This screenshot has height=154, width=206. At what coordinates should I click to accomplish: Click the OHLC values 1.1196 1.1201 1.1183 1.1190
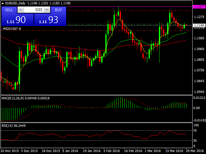pos(49,3)
